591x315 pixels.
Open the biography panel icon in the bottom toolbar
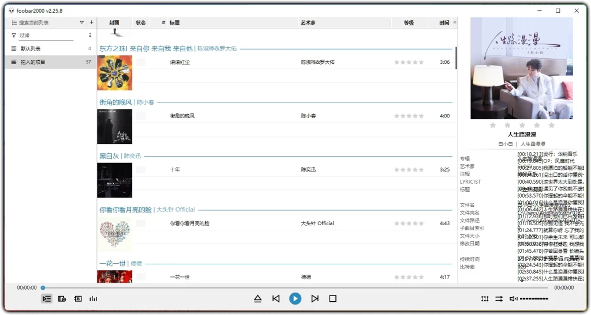(78, 299)
